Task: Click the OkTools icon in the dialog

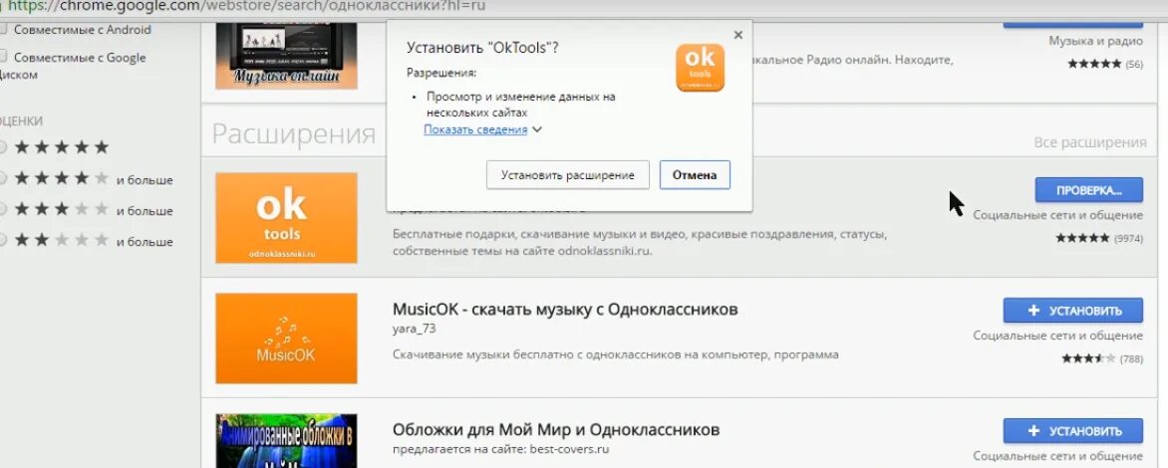Action: [x=701, y=68]
